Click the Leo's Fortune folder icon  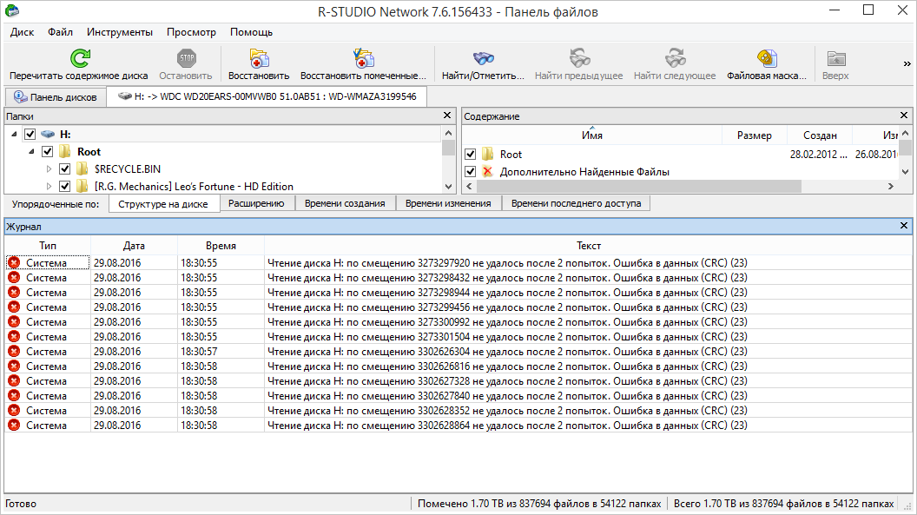pos(82,187)
